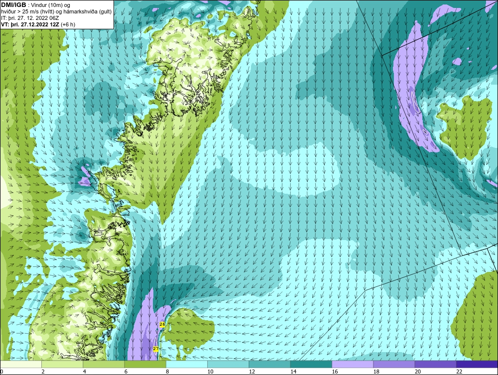Click the legend scale number 0
Screen dimensions: 498x375
point(1,372)
